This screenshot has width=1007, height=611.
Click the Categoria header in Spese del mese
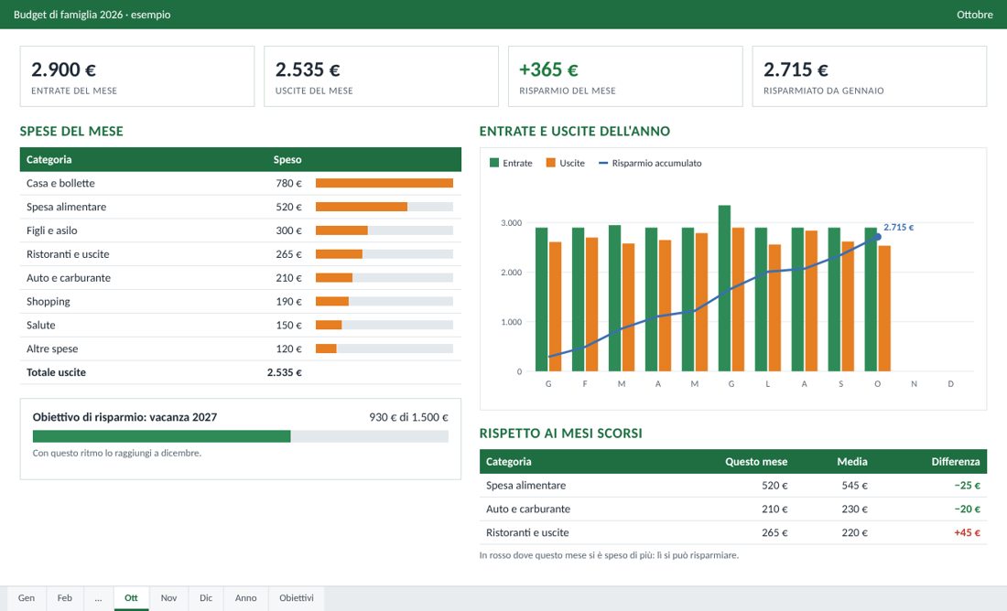click(49, 159)
